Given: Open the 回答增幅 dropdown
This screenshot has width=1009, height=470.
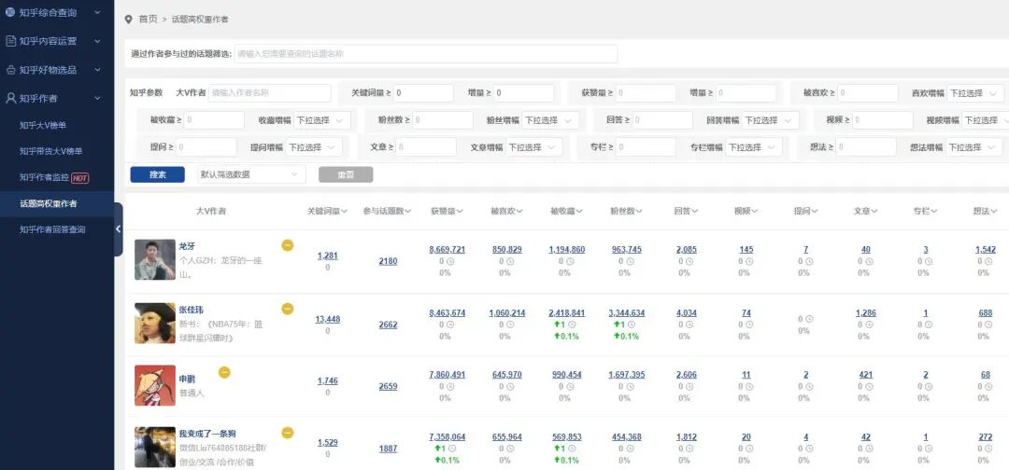Looking at the screenshot, I should pyautogui.click(x=770, y=120).
